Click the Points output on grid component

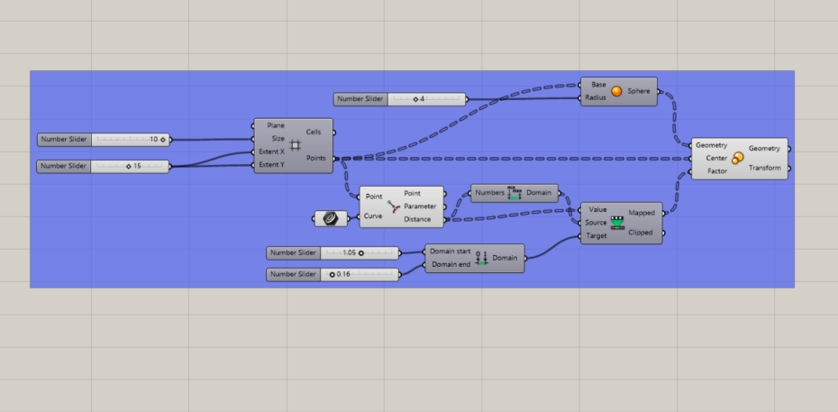[x=316, y=158]
